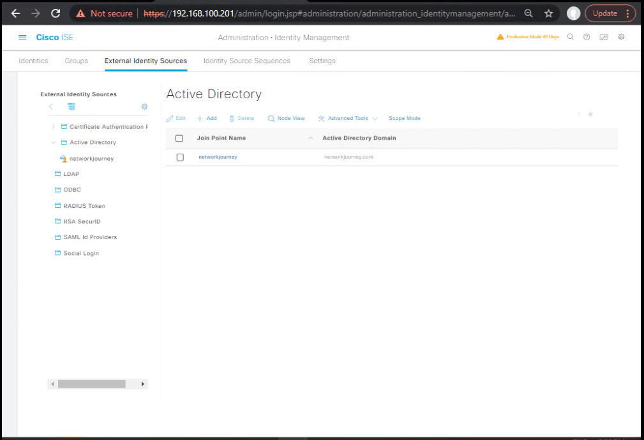Image resolution: width=644 pixels, height=440 pixels.
Task: Sort by the Join Point Name column
Action: pos(221,138)
